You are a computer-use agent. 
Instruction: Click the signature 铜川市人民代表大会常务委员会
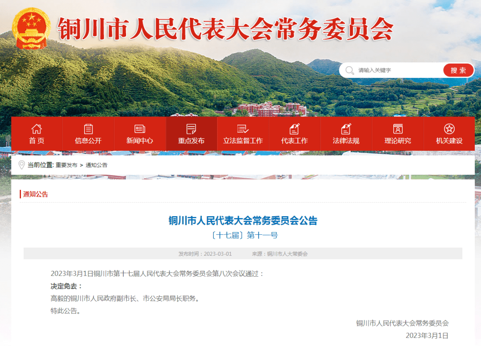[403, 323]
